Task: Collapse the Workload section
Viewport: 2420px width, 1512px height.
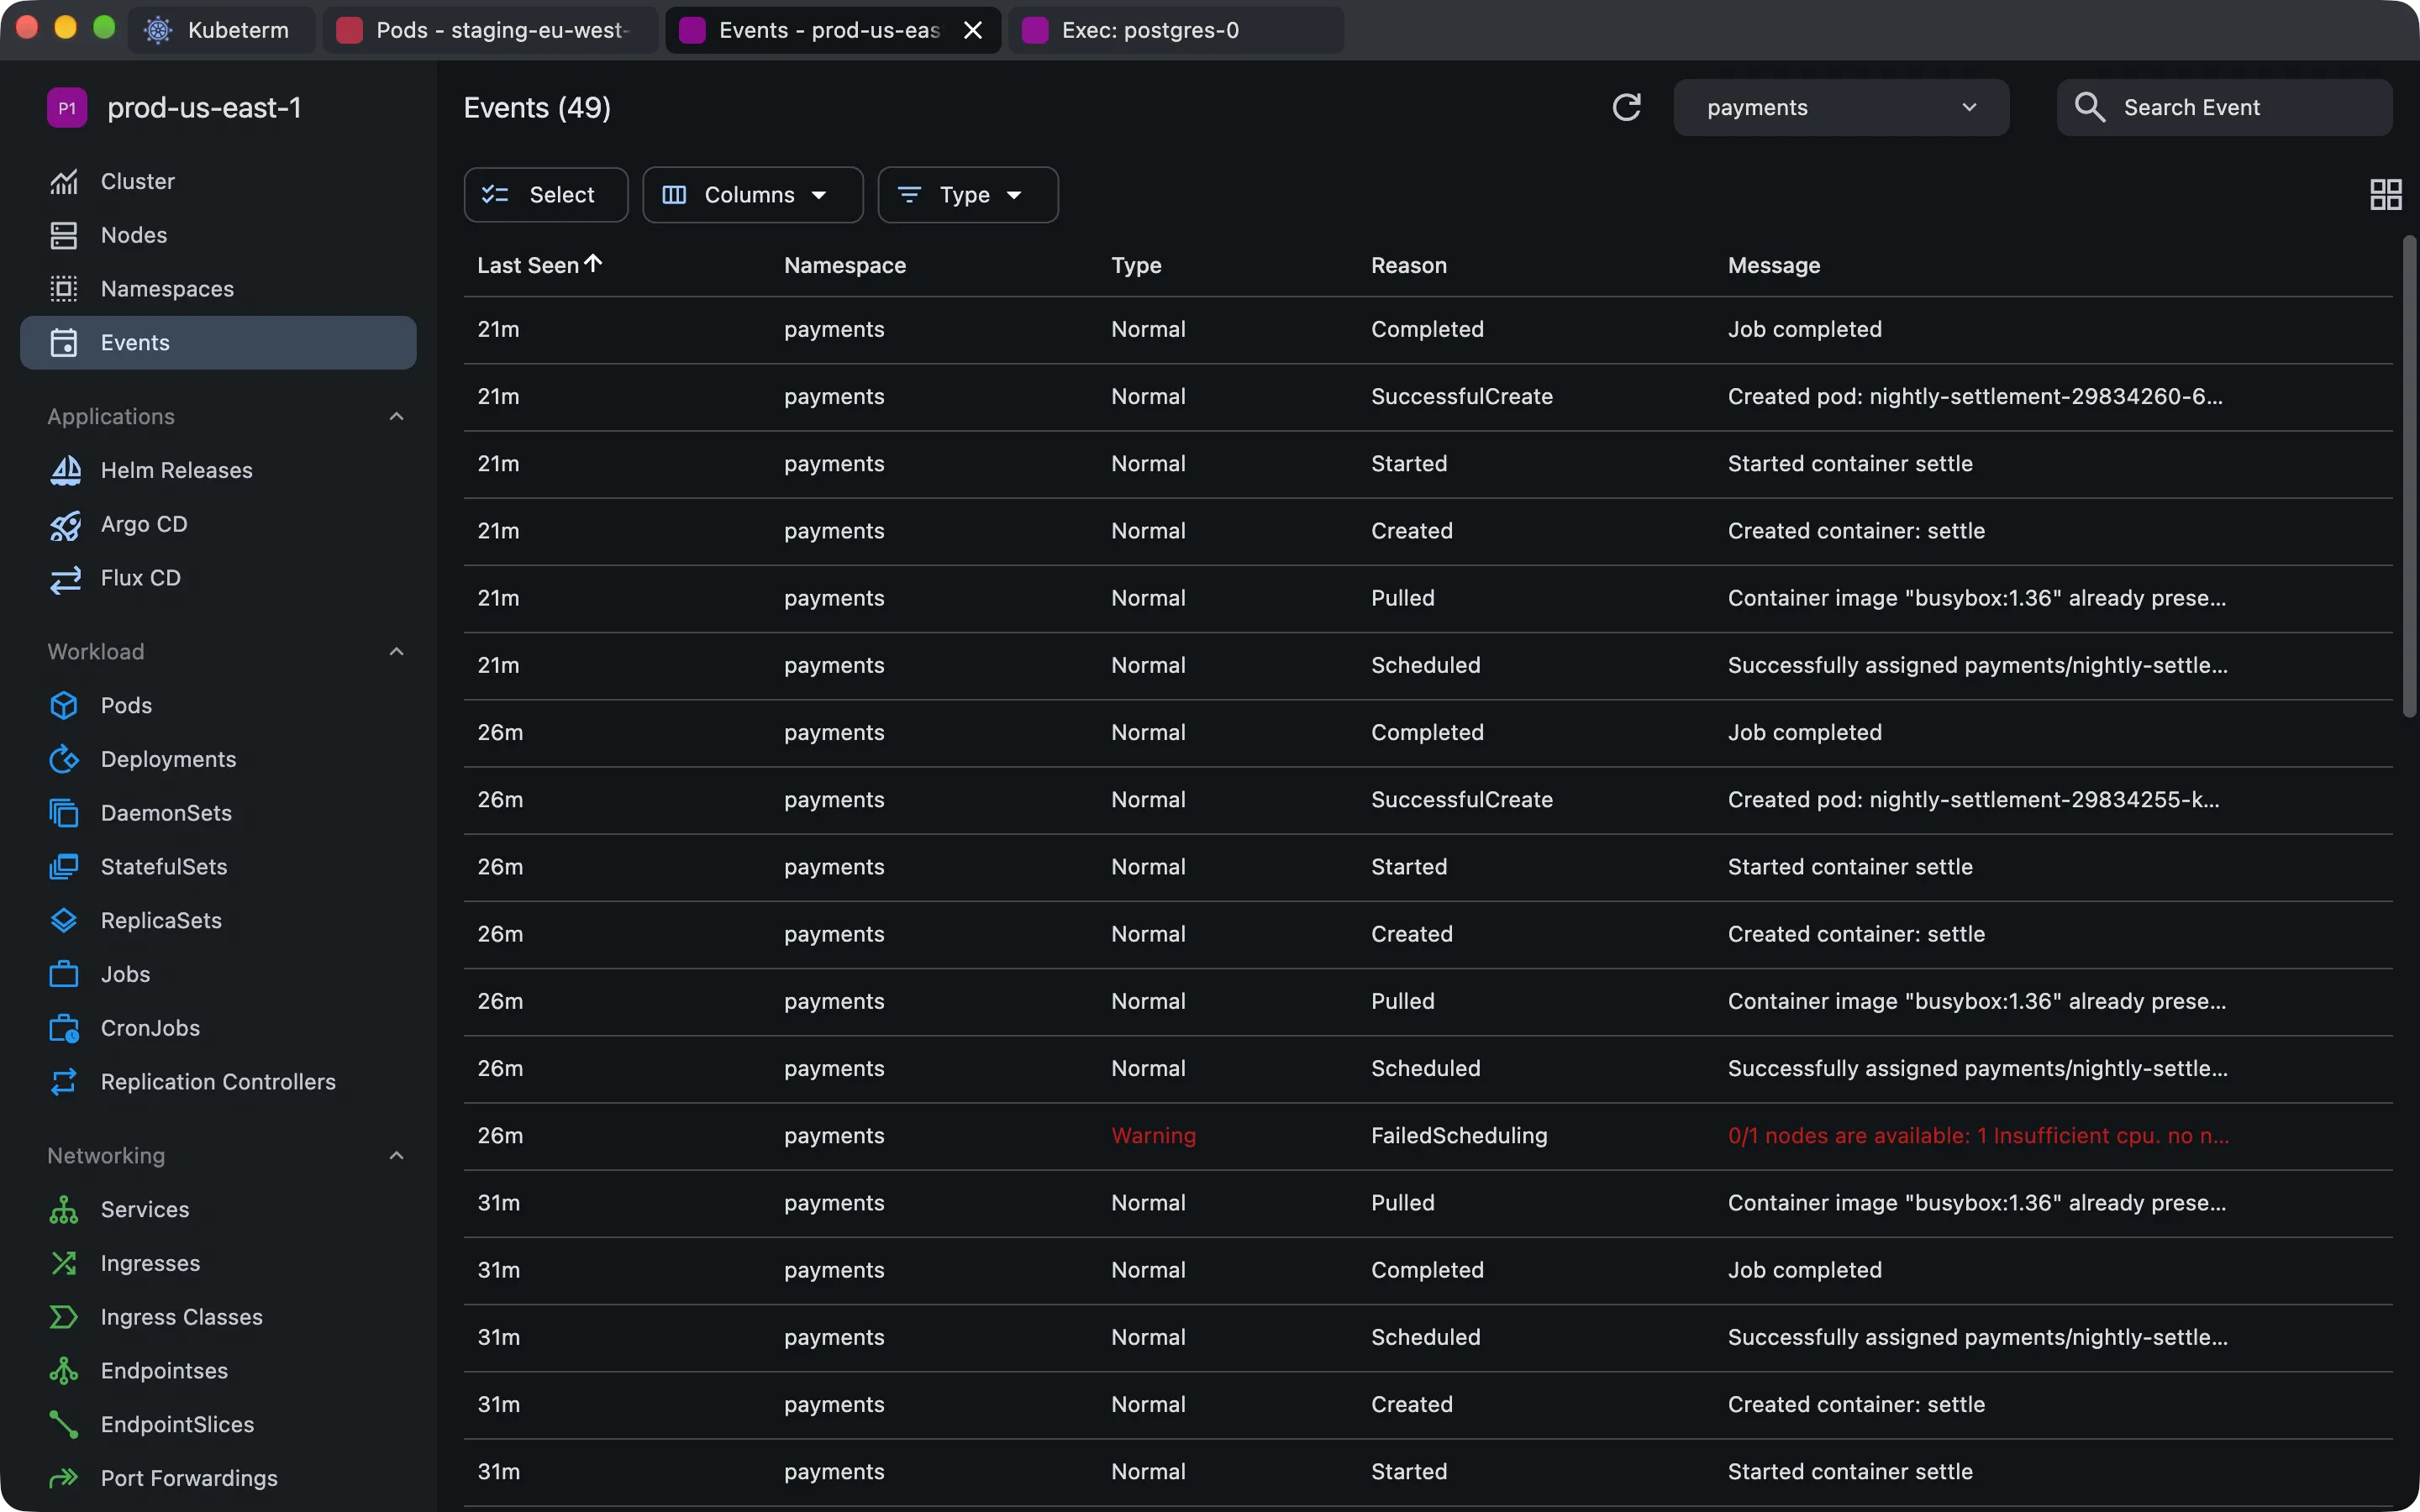Action: (396, 651)
